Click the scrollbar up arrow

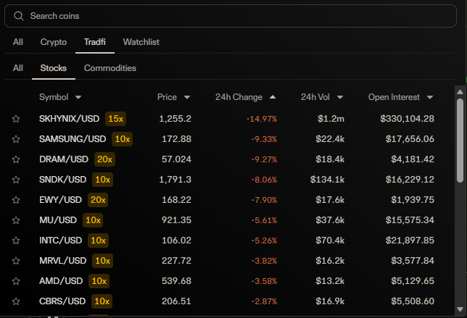[x=460, y=92]
